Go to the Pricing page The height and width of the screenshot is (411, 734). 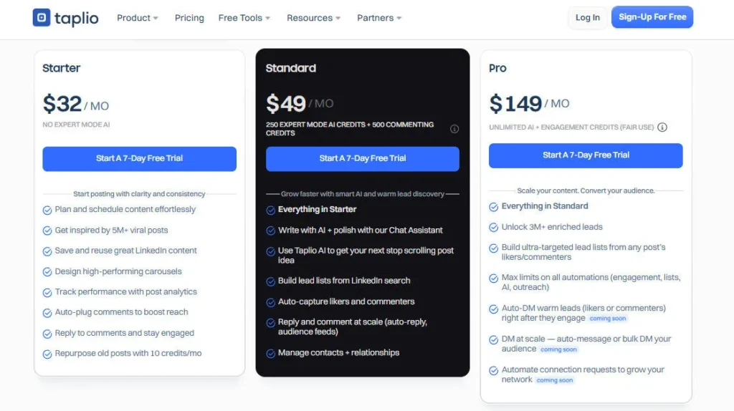(x=189, y=18)
